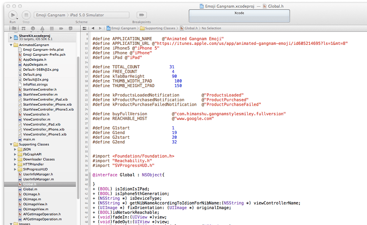Image resolution: width=367 pixels, height=225 pixels.
Task: Show the Debug navigator icon
Action: tap(52, 28)
